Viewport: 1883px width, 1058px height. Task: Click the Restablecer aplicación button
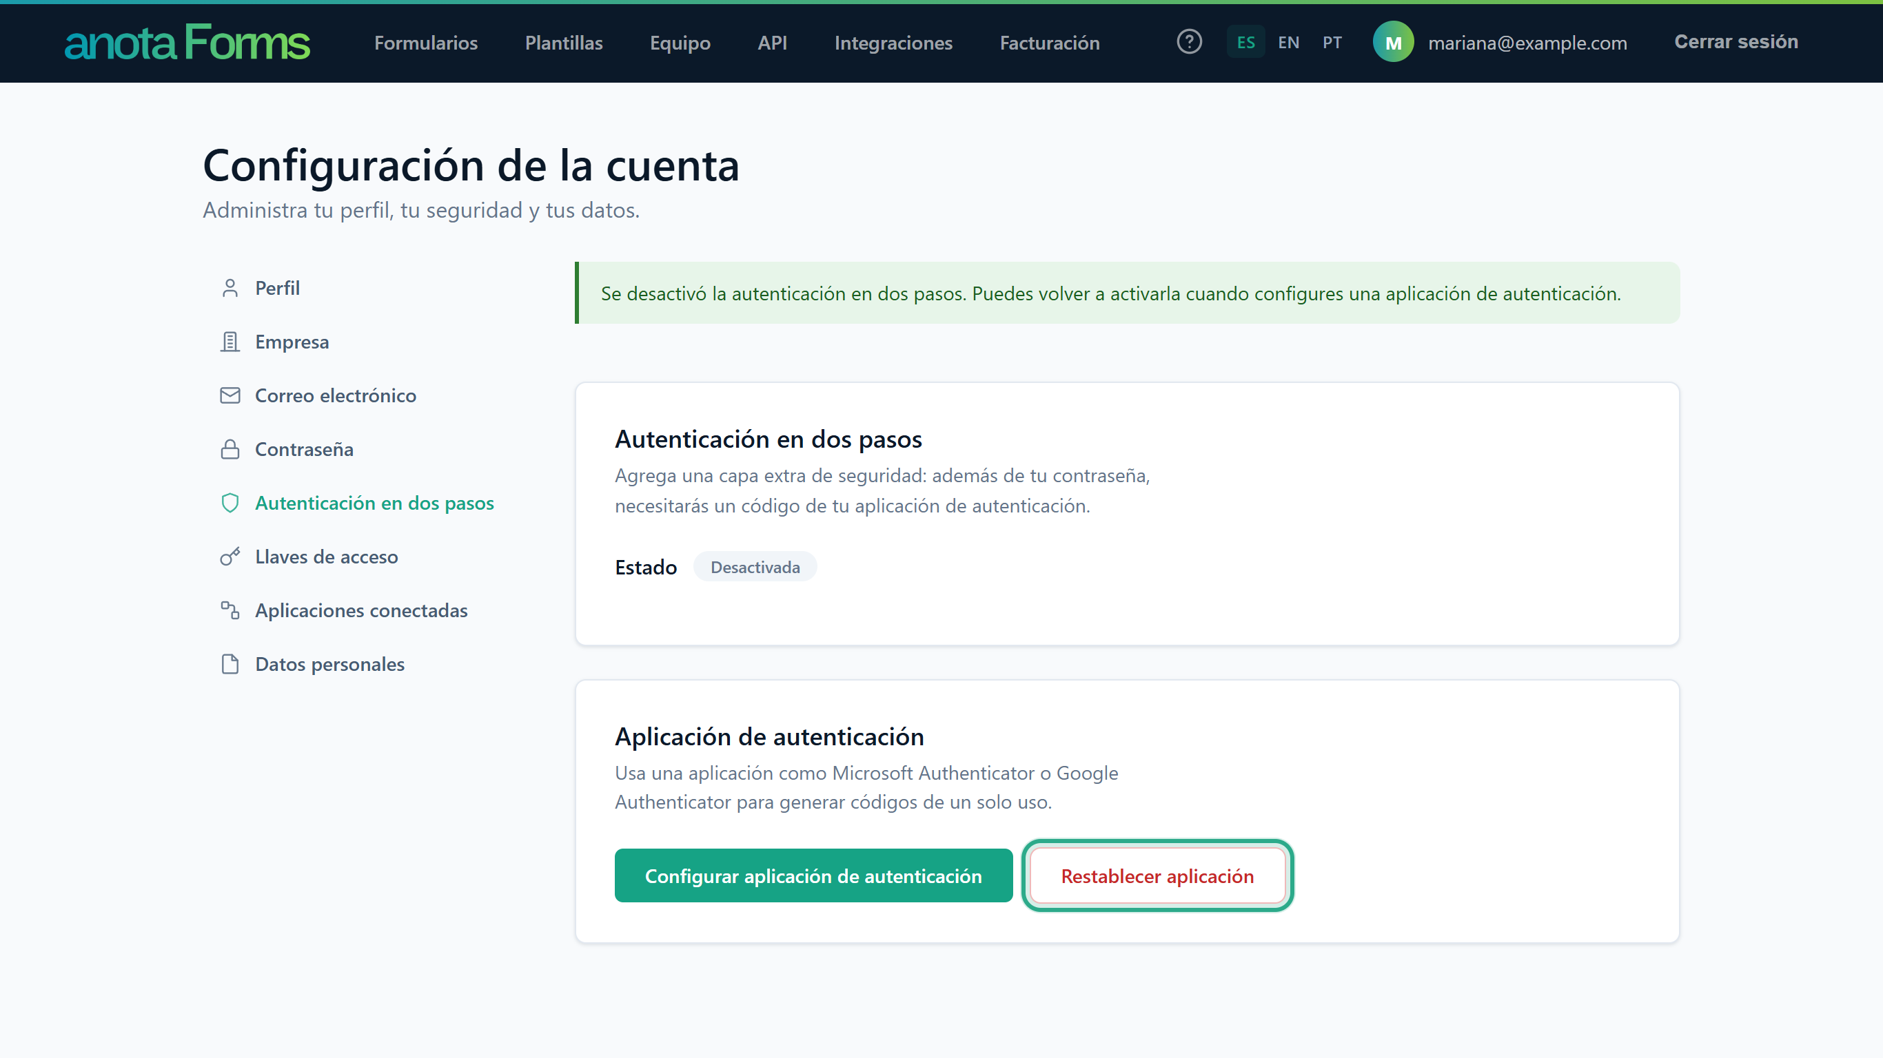[1157, 875]
